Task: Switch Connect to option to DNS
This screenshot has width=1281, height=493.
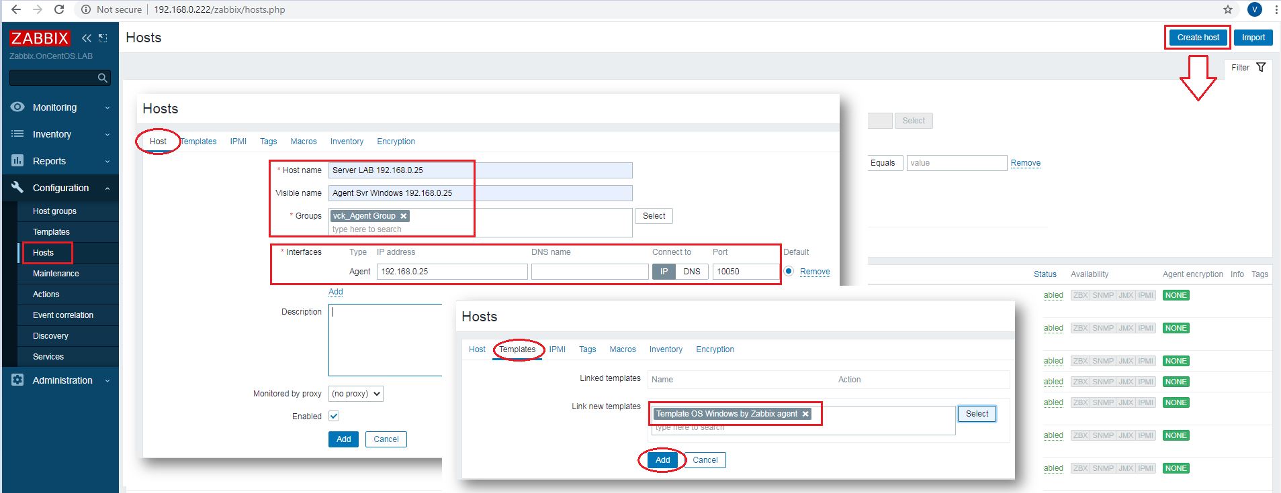Action: [692, 272]
